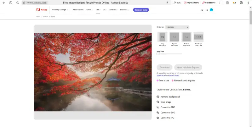
Task: Open the user account avatar
Action: point(211,10)
